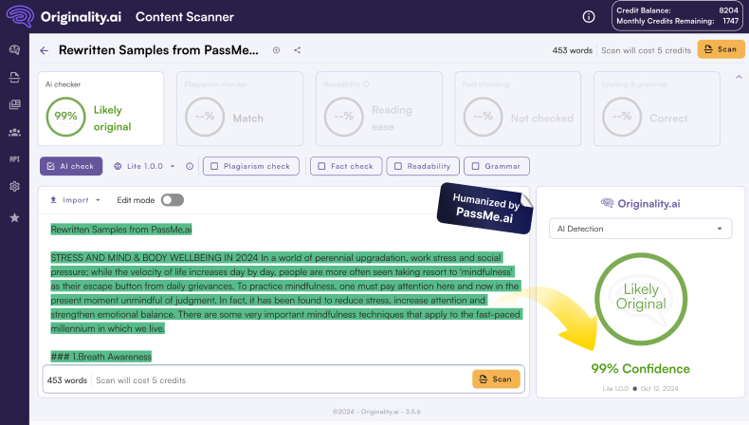Turn on the Edit mode switch

[x=173, y=200]
